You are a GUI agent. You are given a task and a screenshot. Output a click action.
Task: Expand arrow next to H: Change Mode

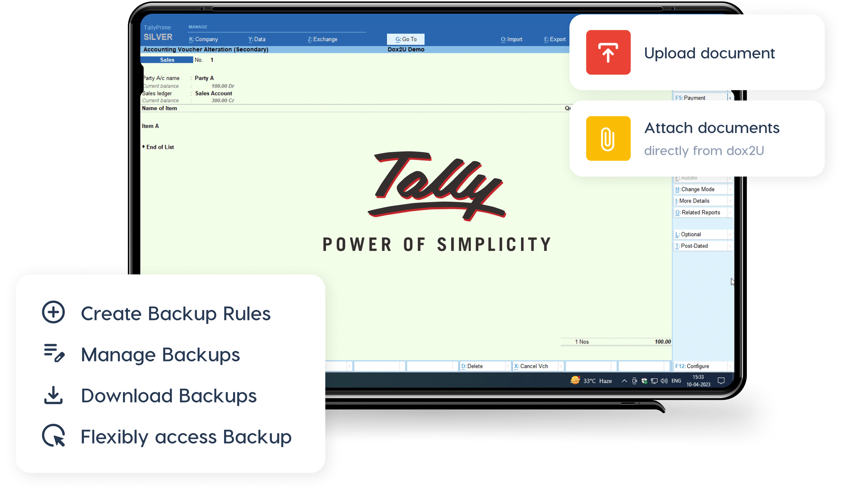730,189
